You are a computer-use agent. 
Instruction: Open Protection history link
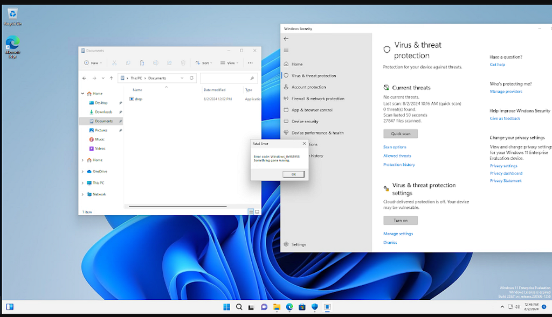tap(399, 165)
